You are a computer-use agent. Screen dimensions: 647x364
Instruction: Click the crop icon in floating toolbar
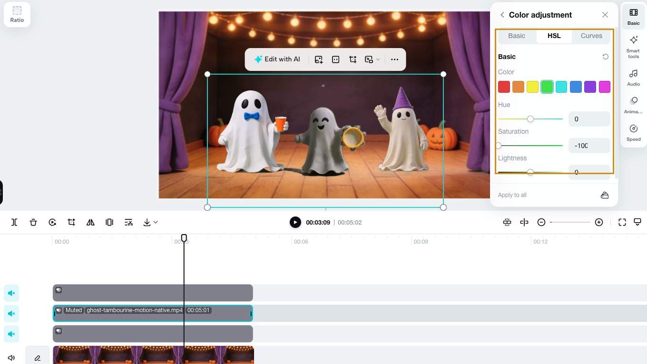coord(353,59)
